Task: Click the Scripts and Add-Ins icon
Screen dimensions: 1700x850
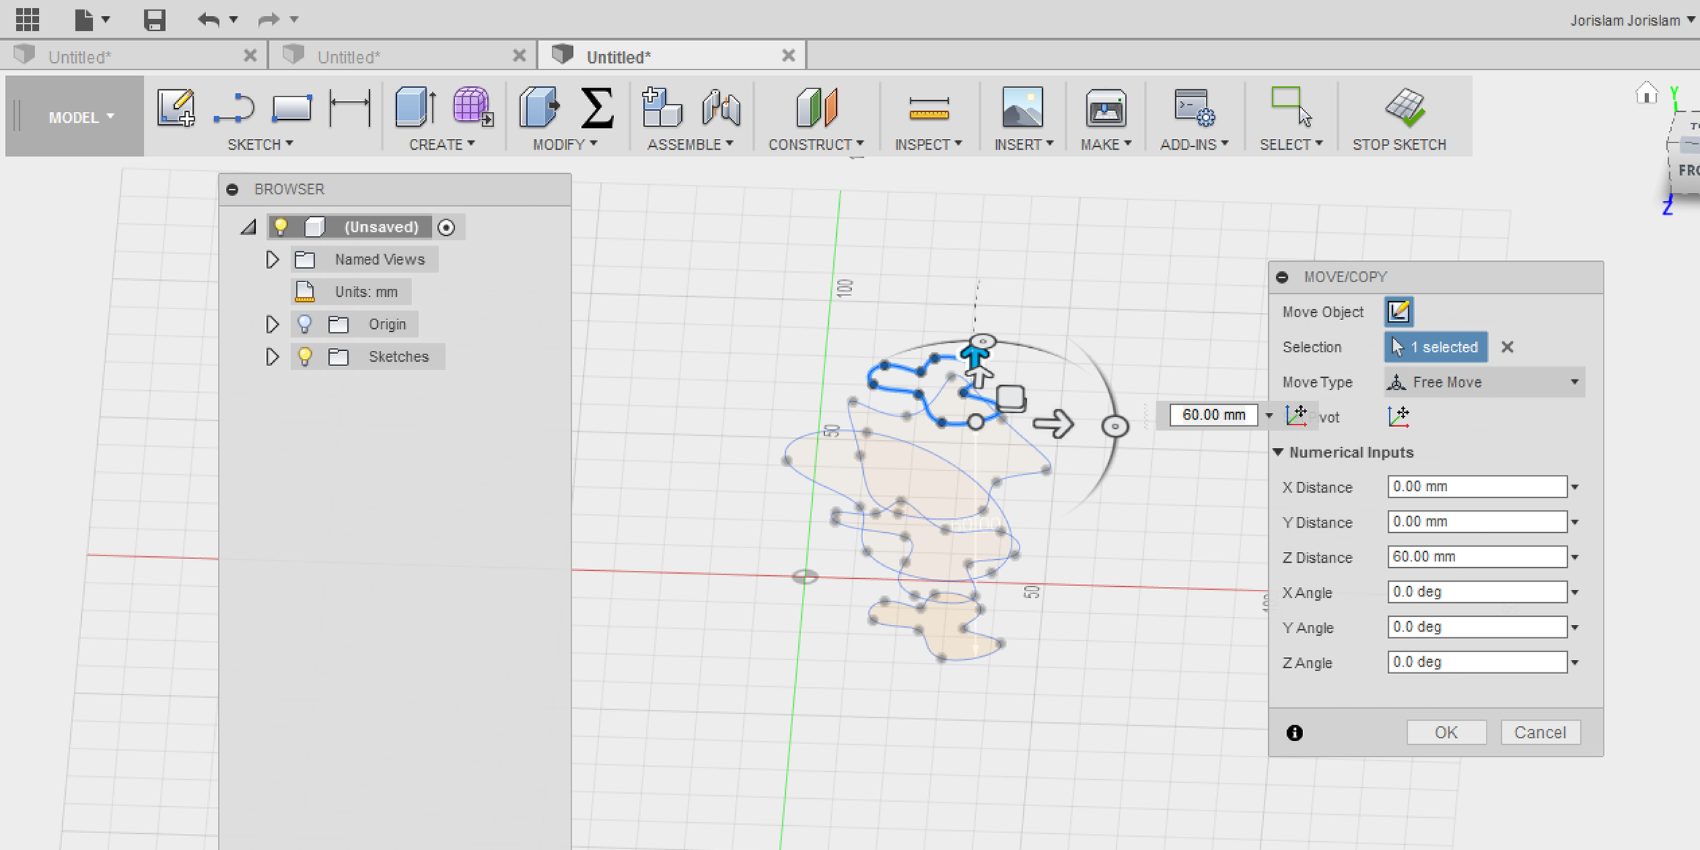Action: tap(1194, 107)
